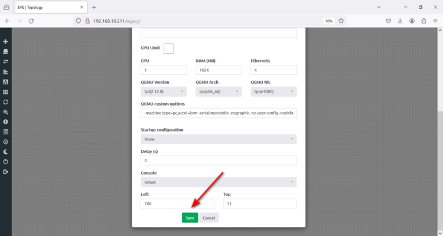
Task: Open the Extensions puzzle icon
Action: pos(424,21)
